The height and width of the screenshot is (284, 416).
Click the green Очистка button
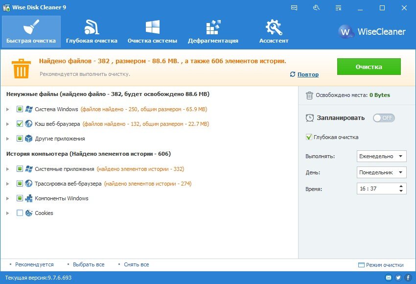pos(369,67)
